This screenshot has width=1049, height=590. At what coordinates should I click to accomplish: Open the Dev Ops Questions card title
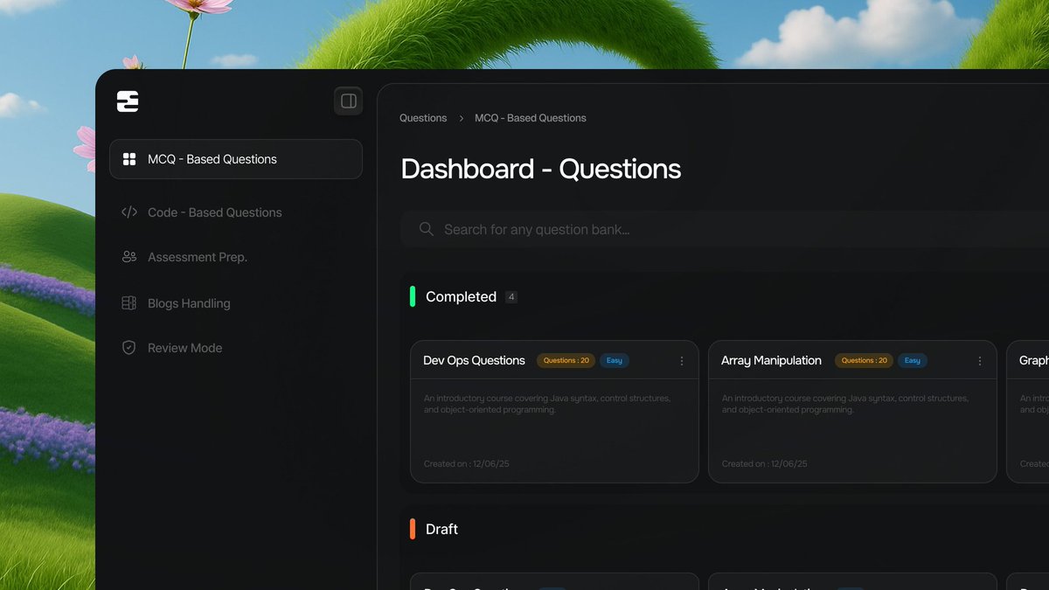tap(474, 360)
